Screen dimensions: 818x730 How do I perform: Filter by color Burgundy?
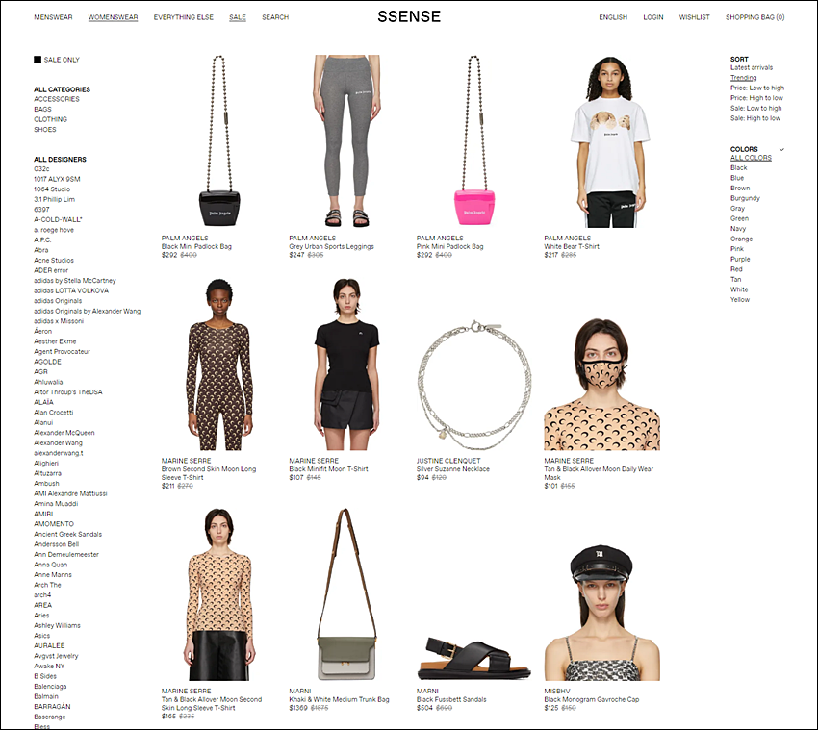point(745,198)
